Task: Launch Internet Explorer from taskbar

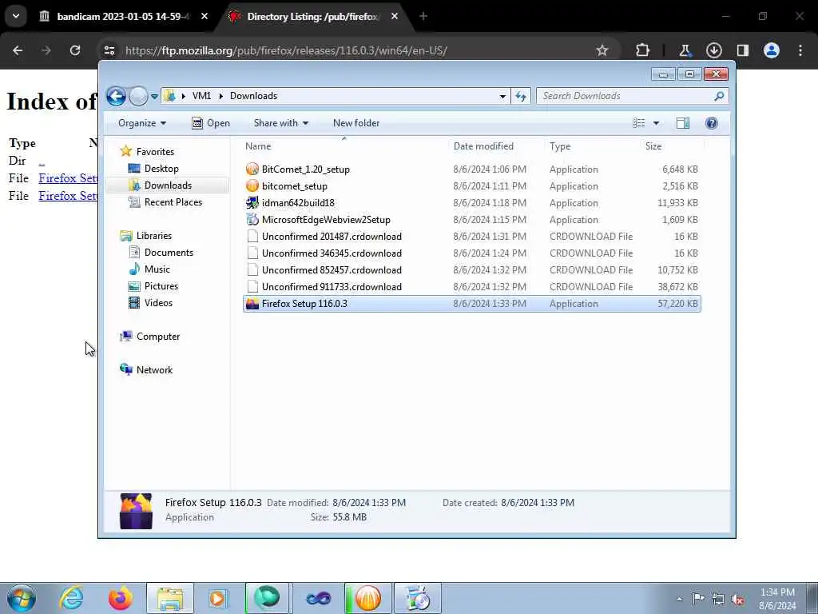Action: coord(71,598)
